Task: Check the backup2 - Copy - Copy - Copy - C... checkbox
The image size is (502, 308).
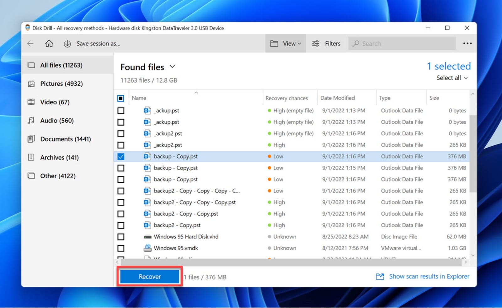Action: (121, 191)
